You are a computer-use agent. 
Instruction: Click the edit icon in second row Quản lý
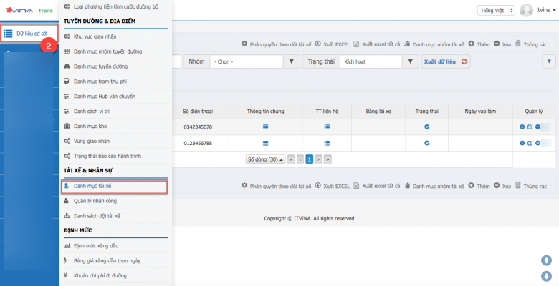[530, 143]
